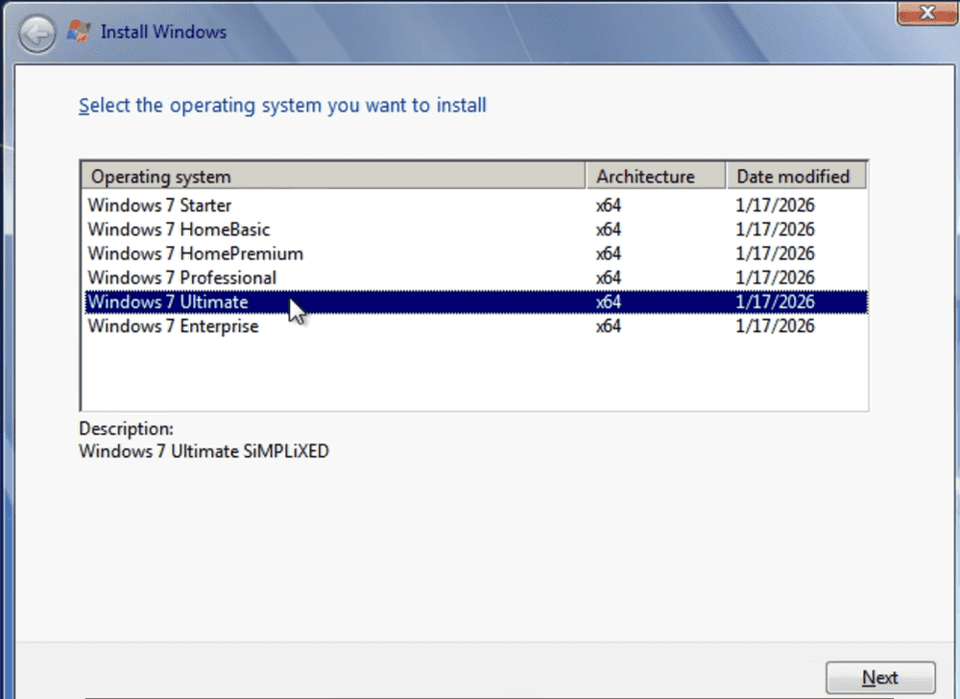Click the Date modified column header
Image resolution: width=960 pixels, height=699 pixels.
click(796, 177)
